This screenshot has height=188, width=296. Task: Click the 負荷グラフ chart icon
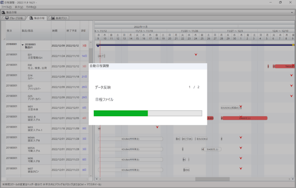53,18
